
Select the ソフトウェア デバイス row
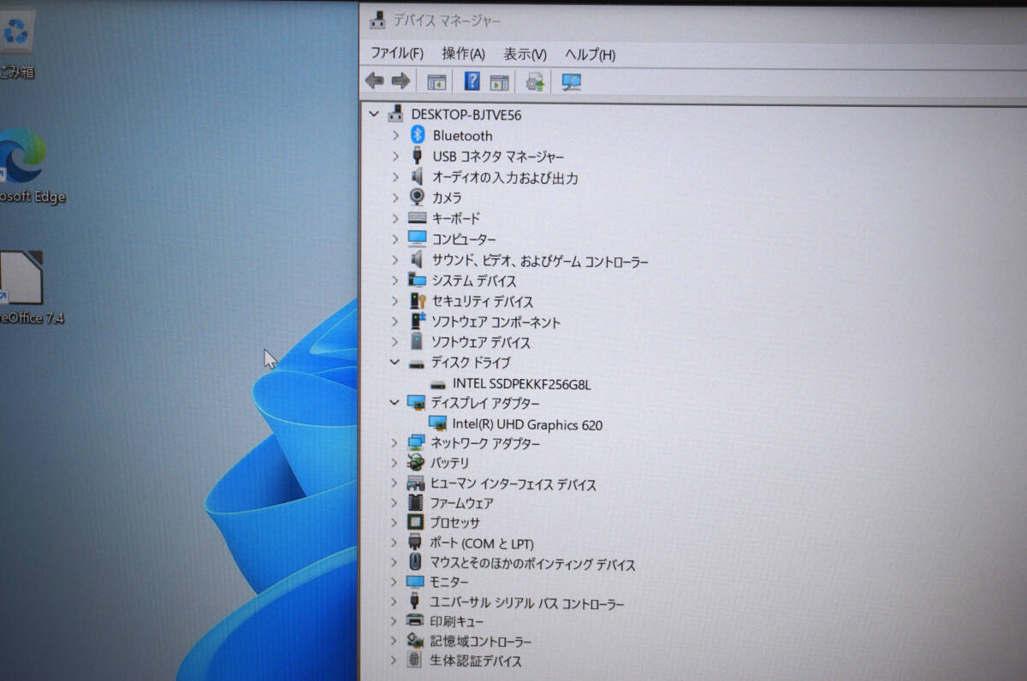click(481, 342)
